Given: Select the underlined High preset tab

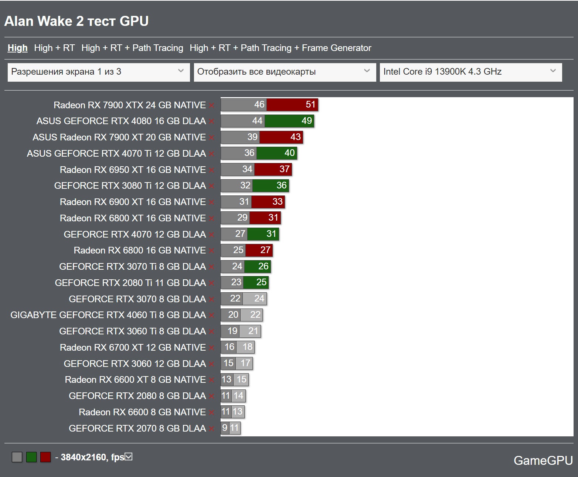Looking at the screenshot, I should (17, 48).
